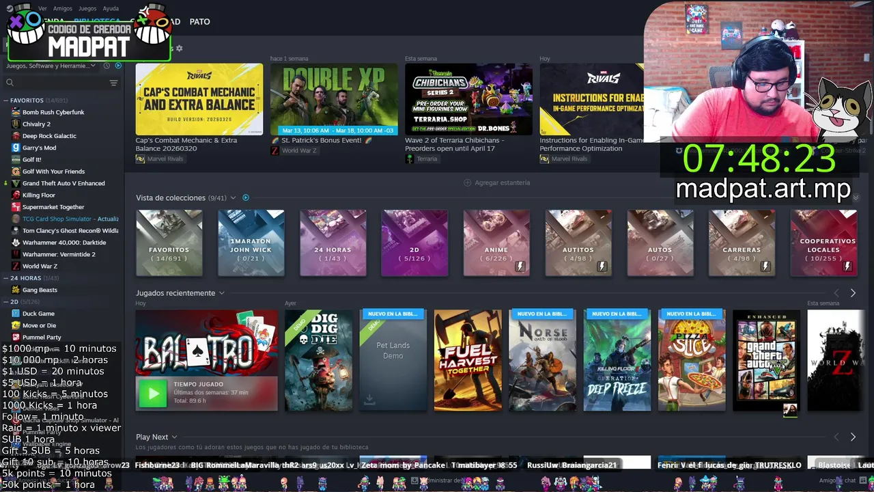
Task: Open library home settings gear icon
Action: (179, 49)
